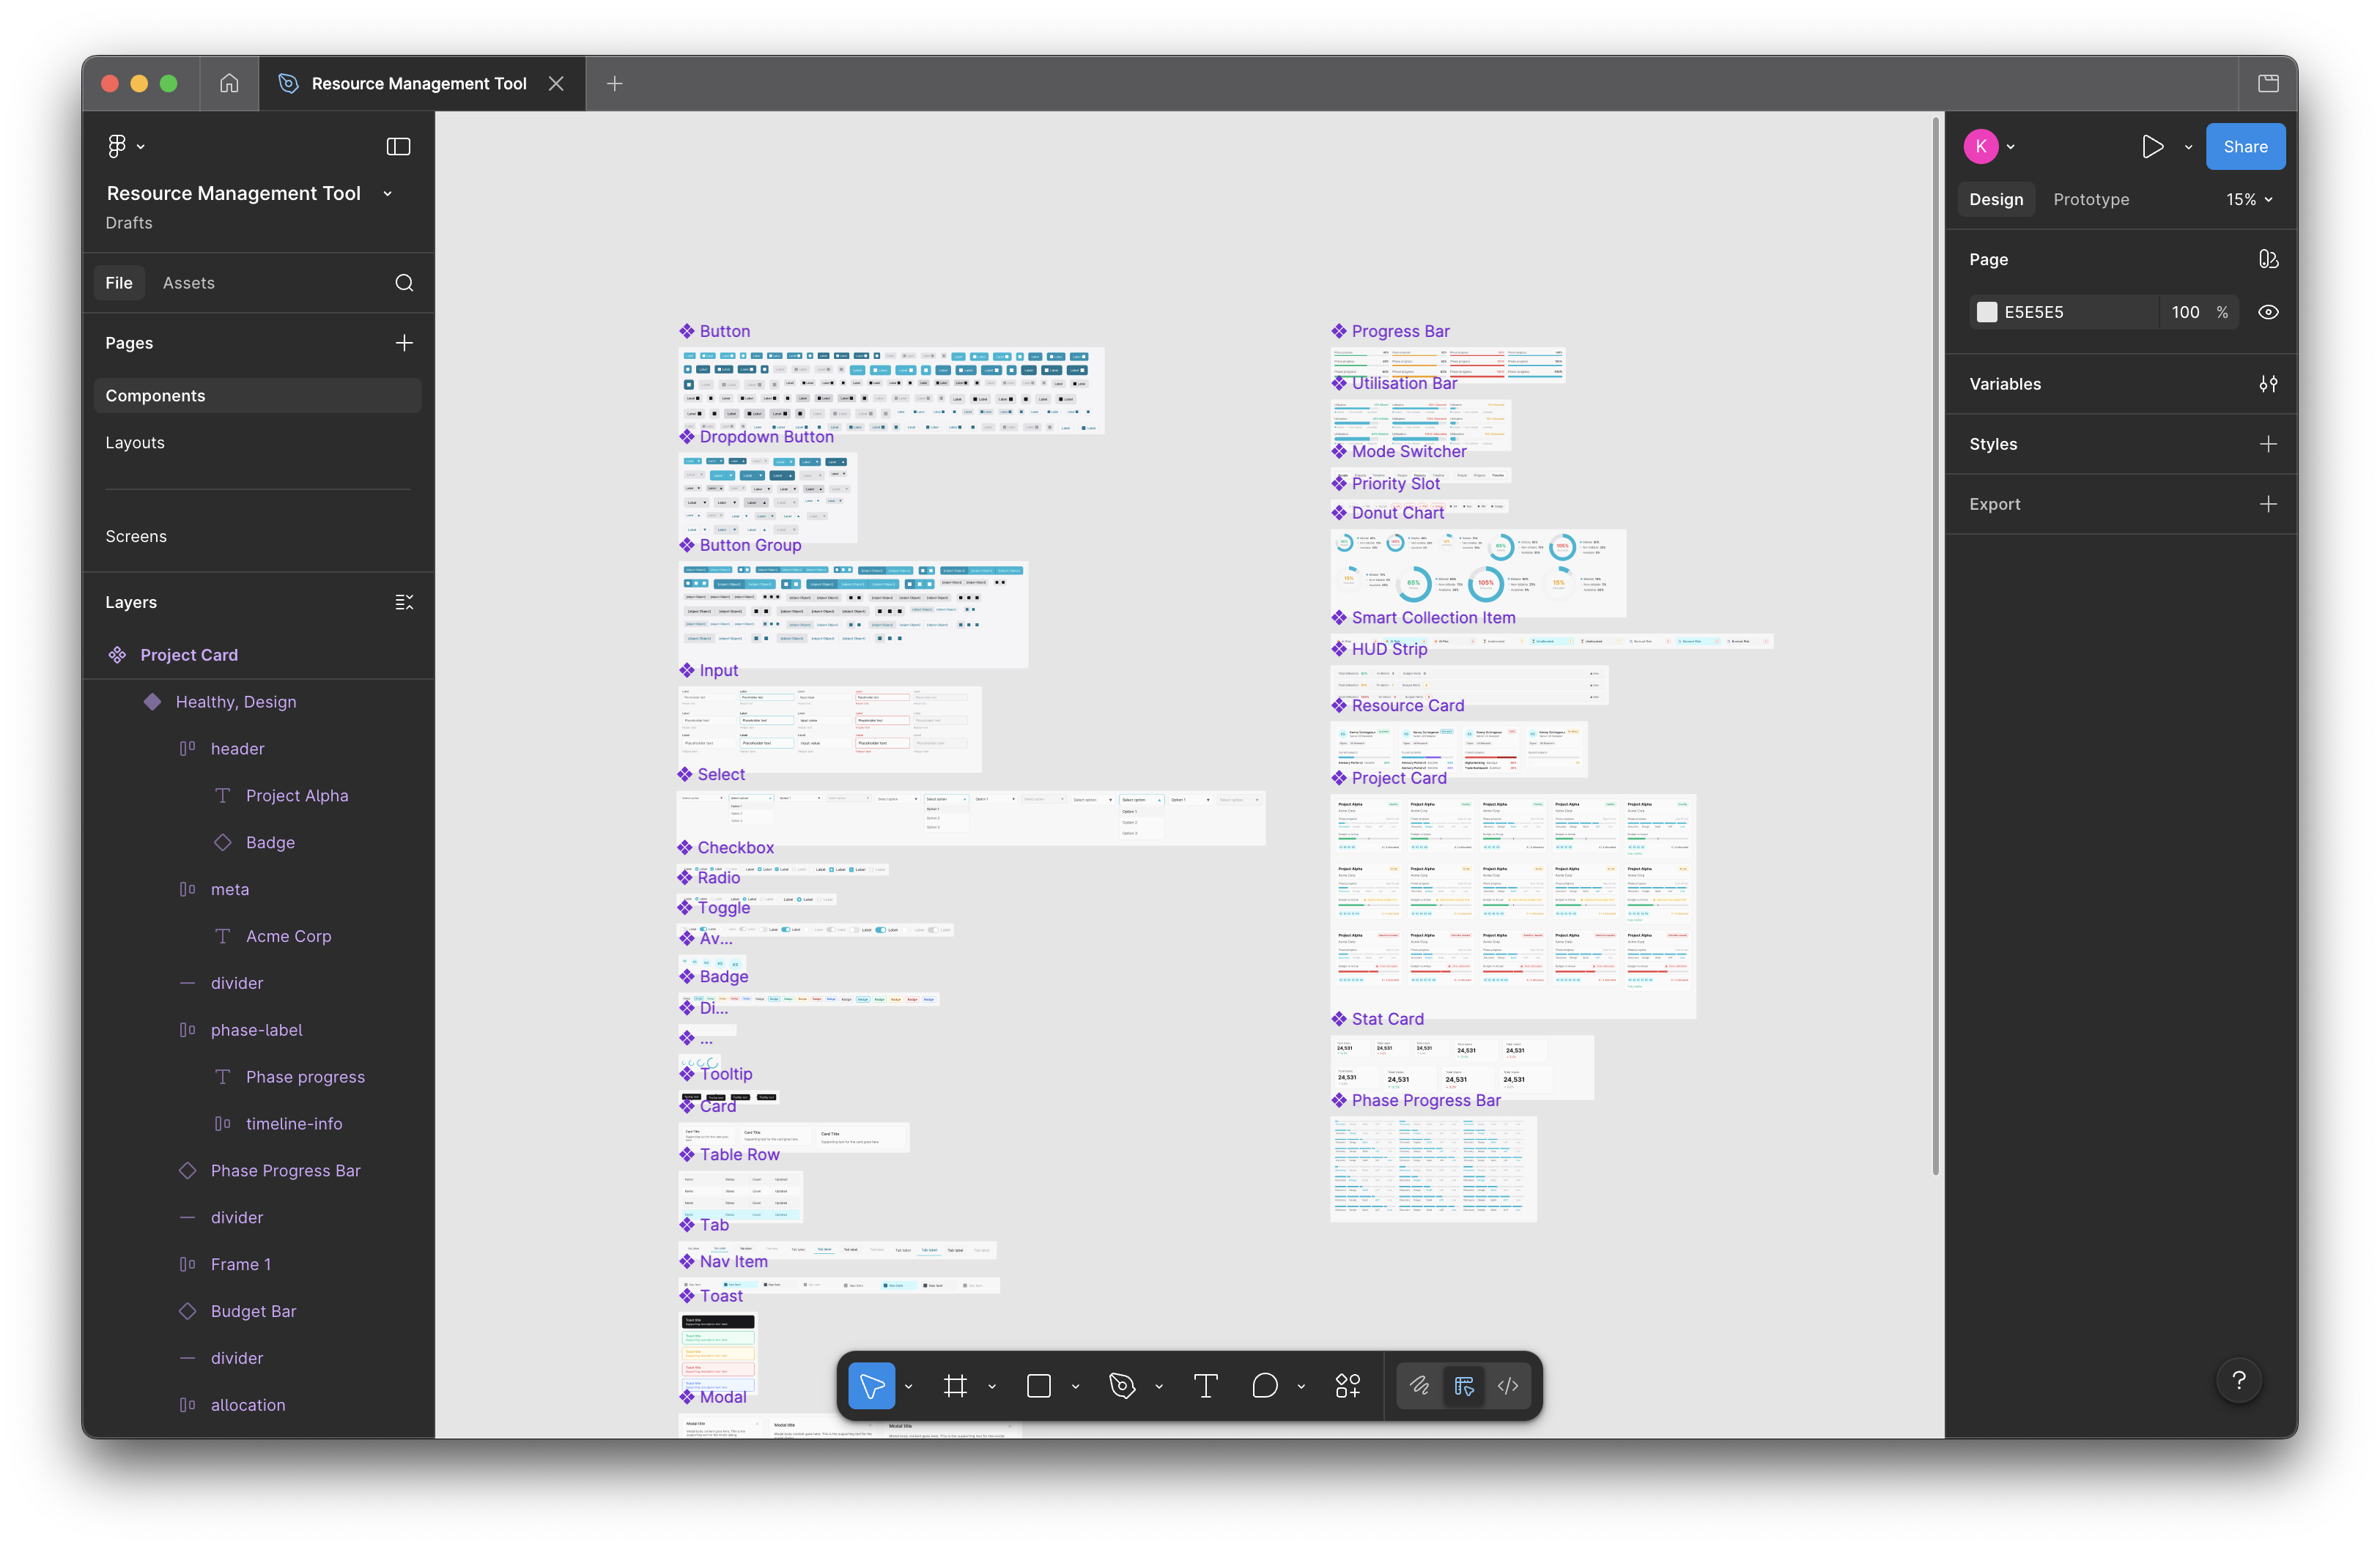Click the E5E5E5 page color swatch
The height and width of the screenshot is (1547, 2380).
(x=1986, y=312)
